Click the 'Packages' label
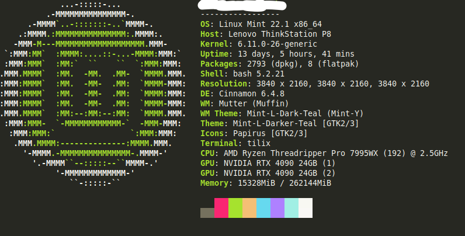This screenshot has height=236, width=465. 219,64
